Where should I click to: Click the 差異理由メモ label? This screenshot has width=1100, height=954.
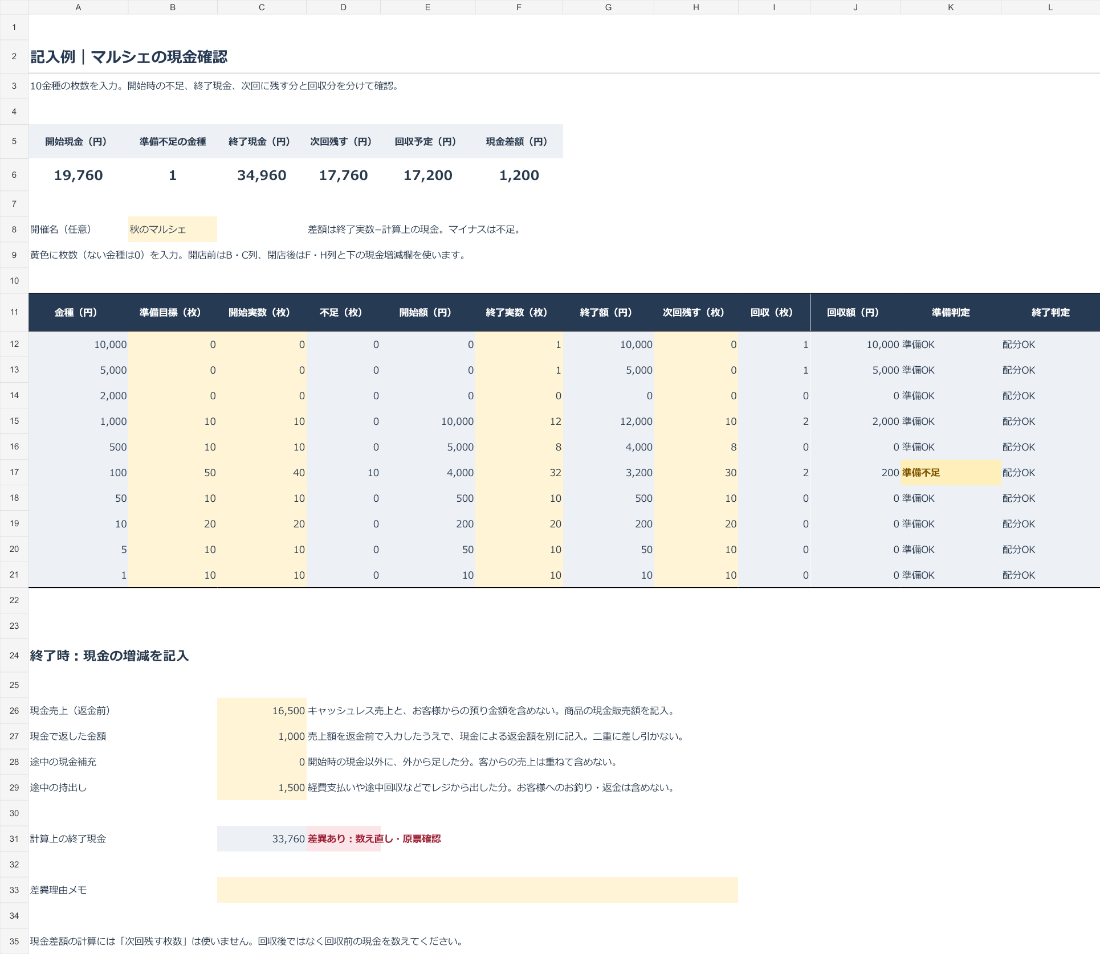(58, 890)
